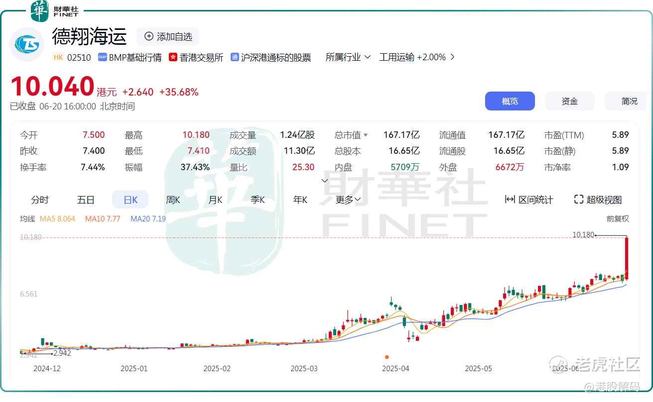The image size is (653, 402).
Task: Click the 沪深港通标的股票 blue 通 icon
Action: (x=235, y=57)
